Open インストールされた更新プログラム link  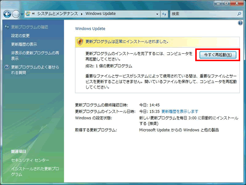click(x=35, y=171)
